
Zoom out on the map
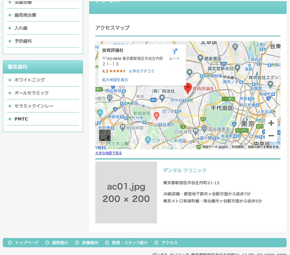point(271,136)
